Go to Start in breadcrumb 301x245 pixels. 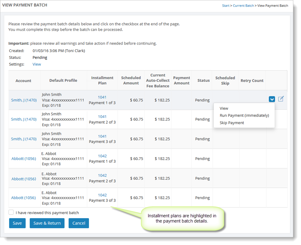(x=226, y=6)
